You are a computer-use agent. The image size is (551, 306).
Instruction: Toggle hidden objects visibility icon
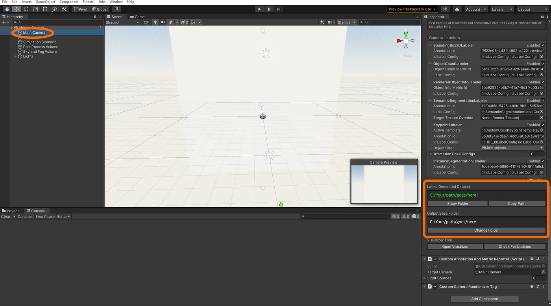(184, 22)
